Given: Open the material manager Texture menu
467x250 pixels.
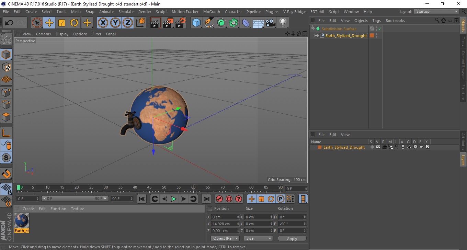Looking at the screenshot, I should tap(77, 209).
